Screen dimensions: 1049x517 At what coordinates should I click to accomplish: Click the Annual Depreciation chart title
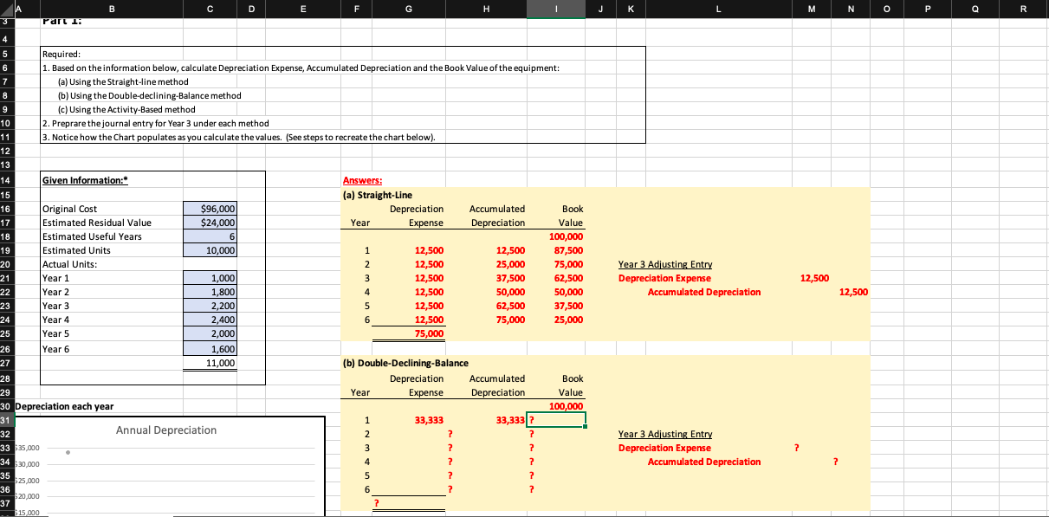[x=165, y=430]
